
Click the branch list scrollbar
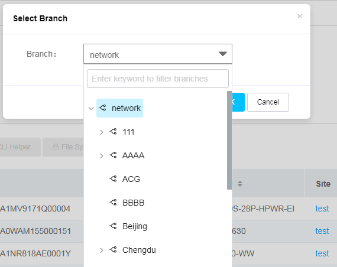click(229, 140)
